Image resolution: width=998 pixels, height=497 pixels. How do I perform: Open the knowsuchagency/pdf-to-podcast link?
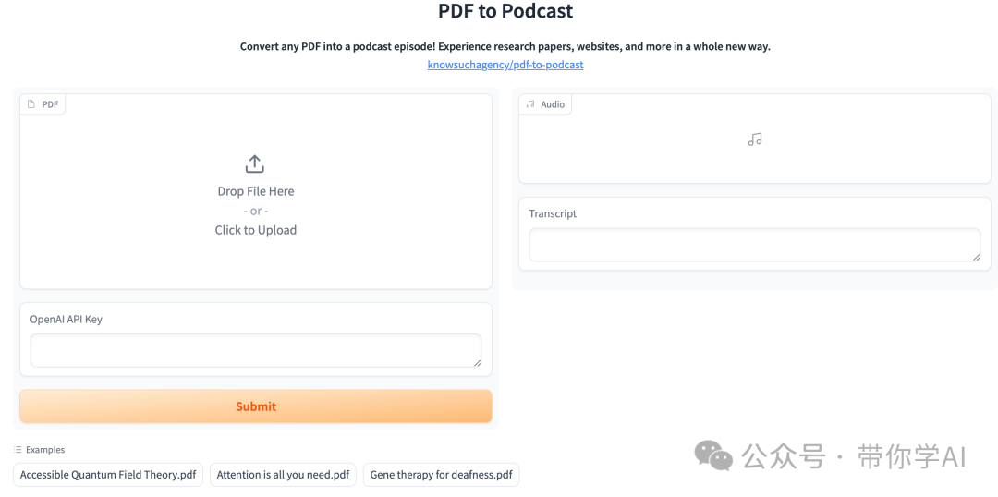point(505,65)
